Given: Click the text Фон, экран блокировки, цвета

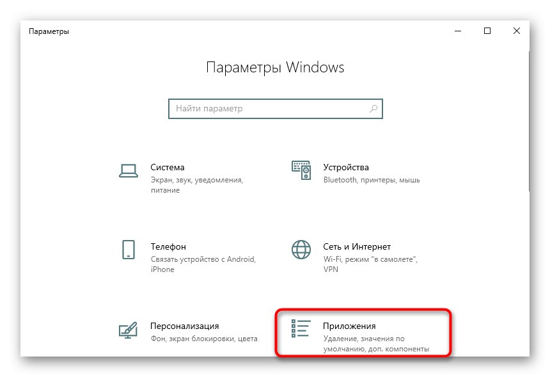Looking at the screenshot, I should point(204,339).
